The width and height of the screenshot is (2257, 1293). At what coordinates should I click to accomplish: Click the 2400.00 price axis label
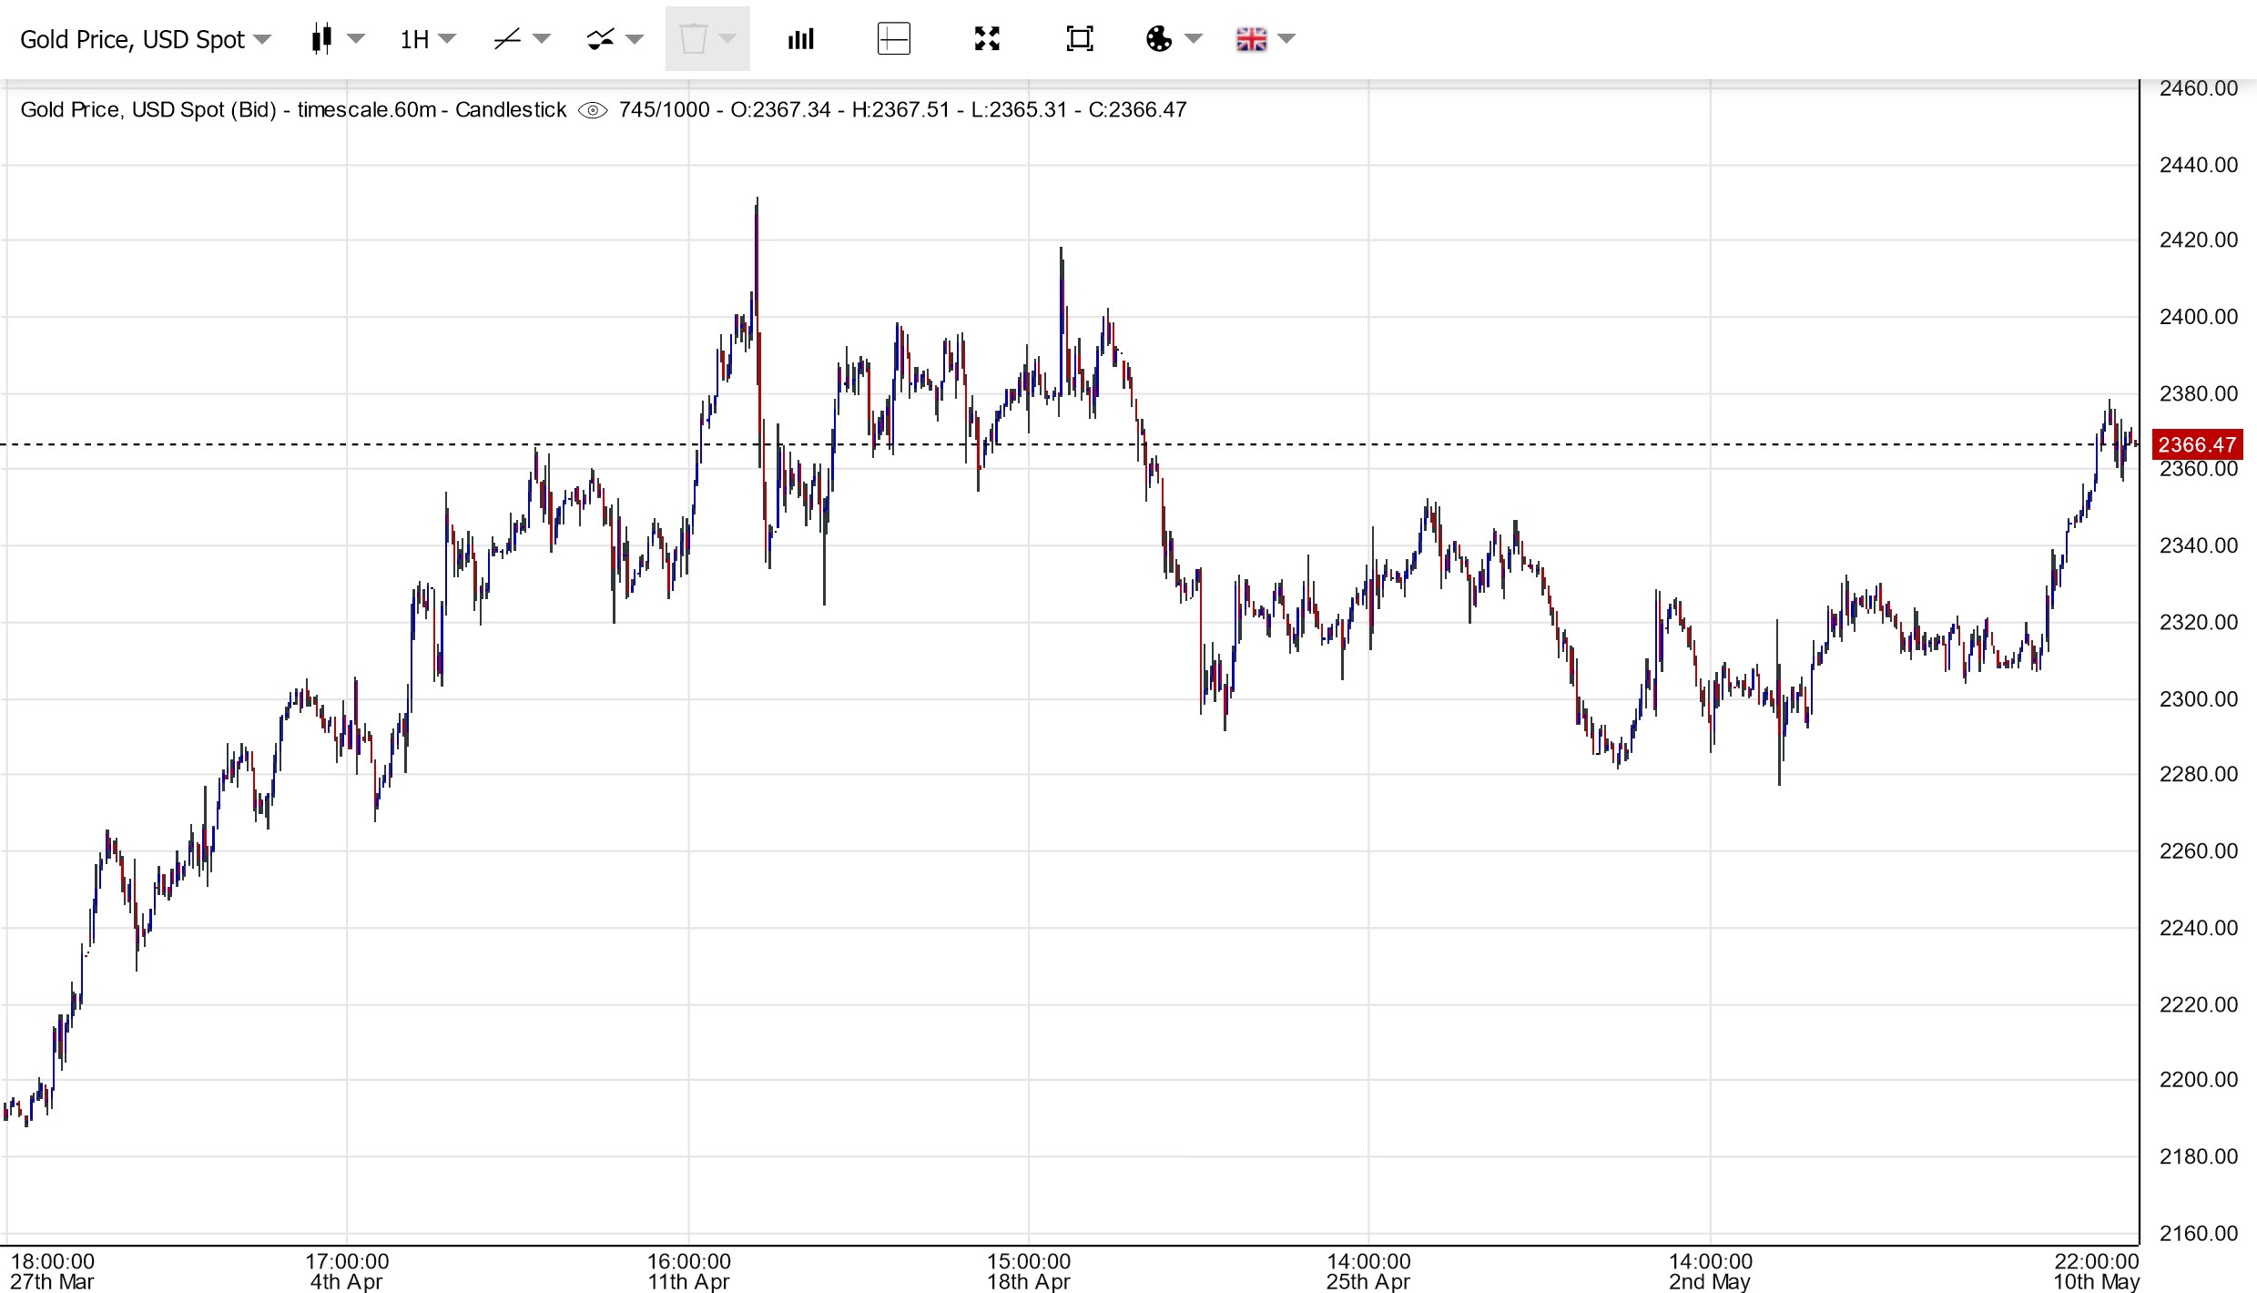[2197, 317]
